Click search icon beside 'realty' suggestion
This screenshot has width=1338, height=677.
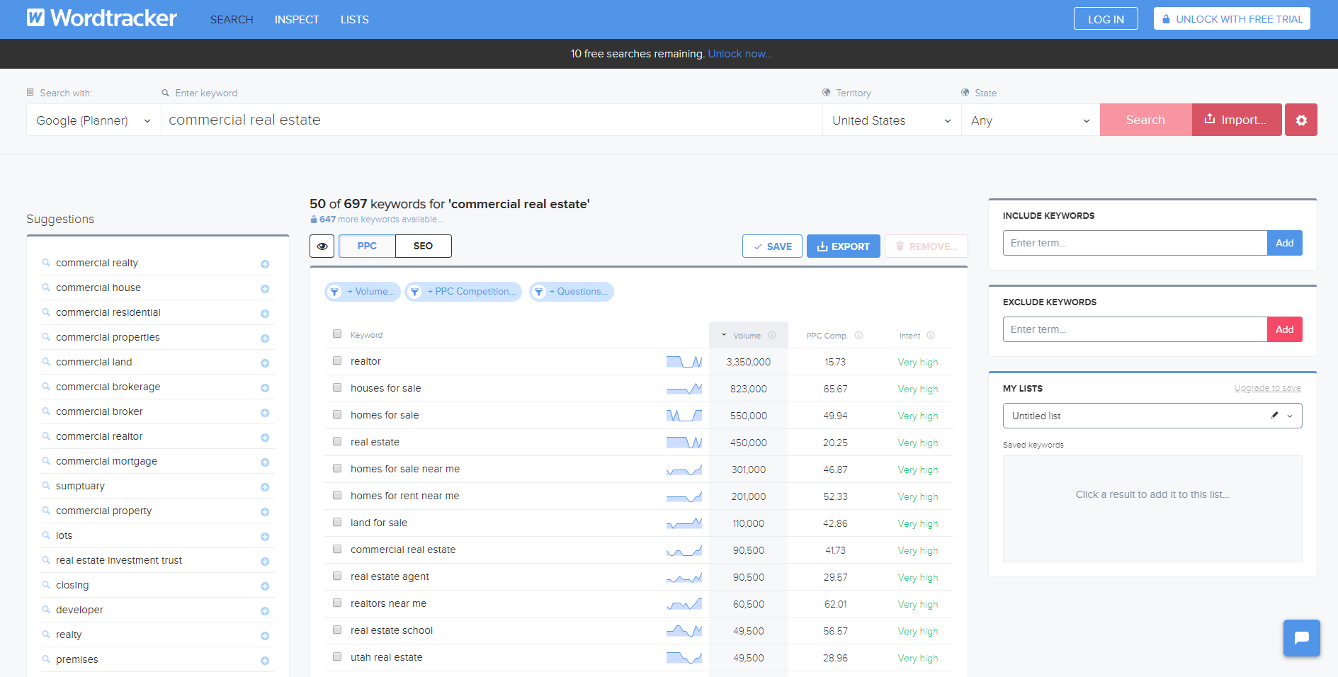[x=46, y=635]
